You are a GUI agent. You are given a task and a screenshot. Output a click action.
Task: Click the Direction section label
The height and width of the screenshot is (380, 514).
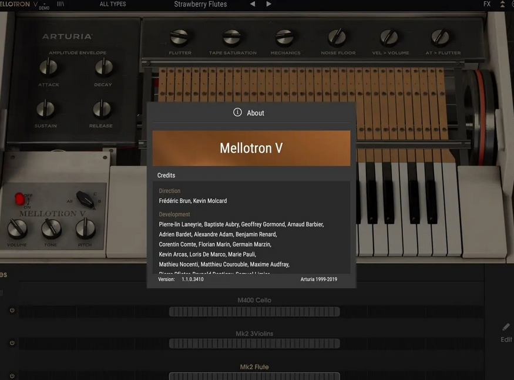click(x=170, y=191)
